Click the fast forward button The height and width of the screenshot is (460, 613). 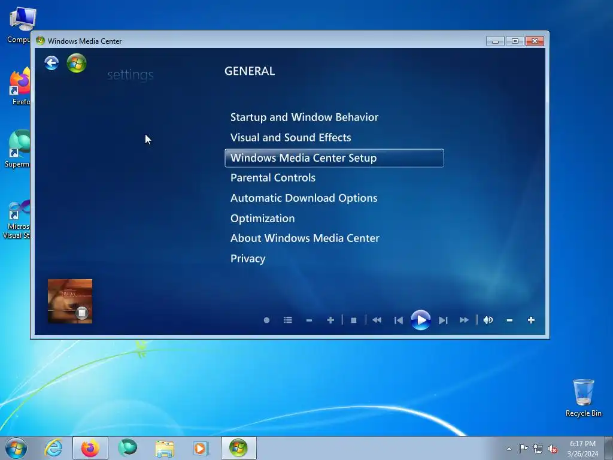pos(464,320)
